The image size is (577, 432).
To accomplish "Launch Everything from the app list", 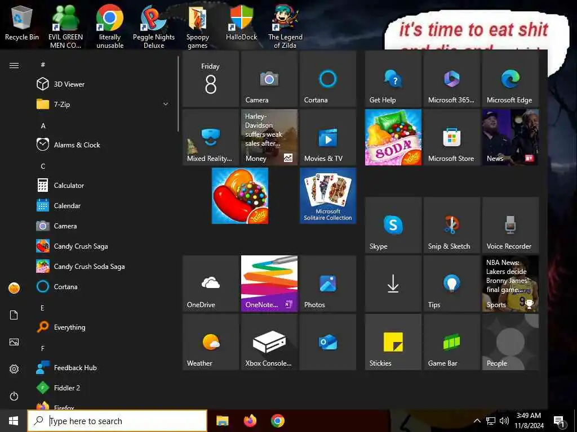I will coord(103,327).
